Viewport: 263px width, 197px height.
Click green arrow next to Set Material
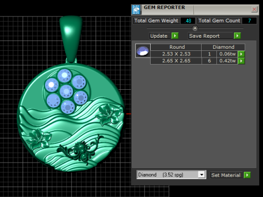click(x=247, y=175)
